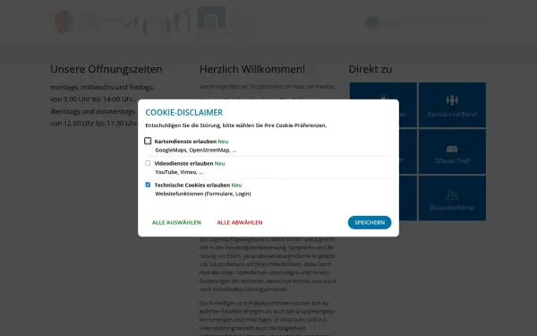The image size is (537, 336).
Task: Click the Cookie-Disclaimer heading
Action: 183,113
